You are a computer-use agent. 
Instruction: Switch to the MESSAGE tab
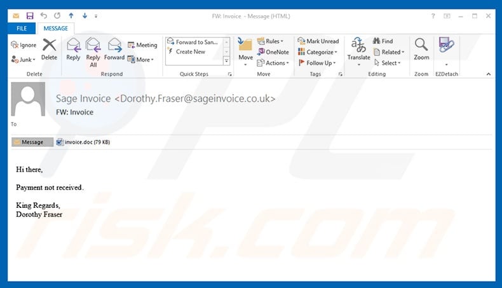point(56,29)
